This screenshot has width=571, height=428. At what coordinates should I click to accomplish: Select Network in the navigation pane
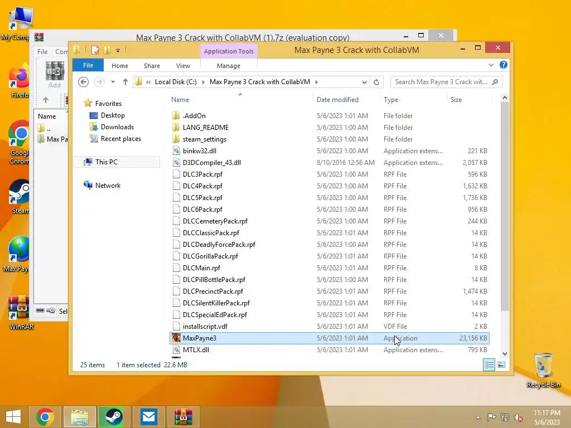click(x=108, y=185)
